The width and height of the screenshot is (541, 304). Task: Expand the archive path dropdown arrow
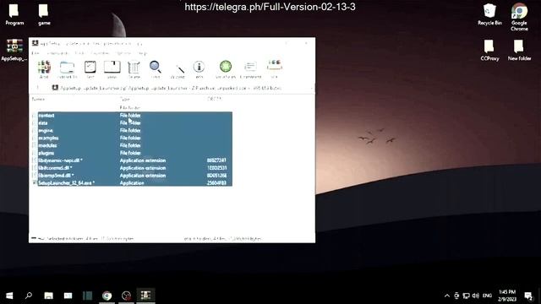click(x=311, y=88)
